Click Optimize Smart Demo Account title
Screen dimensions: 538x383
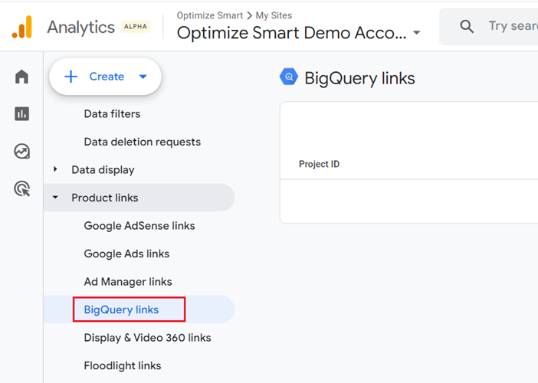pos(292,33)
